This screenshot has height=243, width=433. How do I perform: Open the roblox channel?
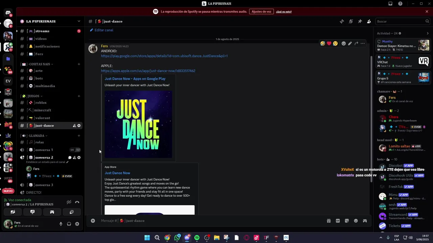[50, 103]
